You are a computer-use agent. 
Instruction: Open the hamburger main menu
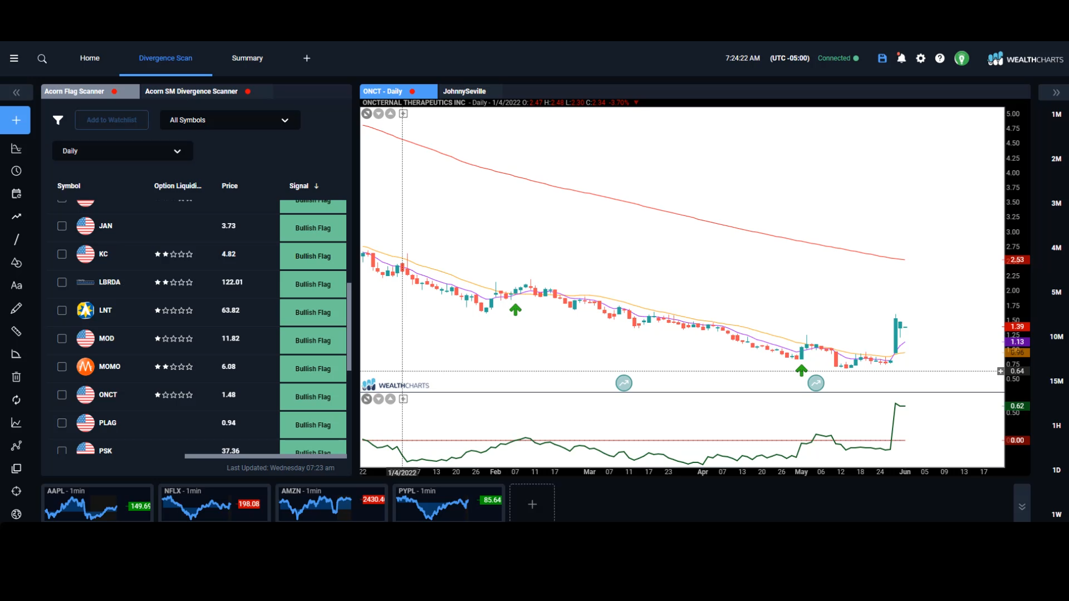click(14, 58)
